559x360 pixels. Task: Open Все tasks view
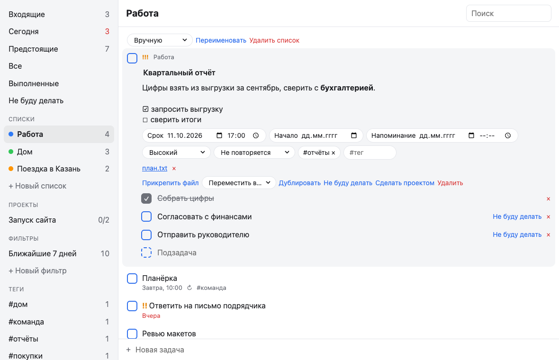click(x=59, y=66)
